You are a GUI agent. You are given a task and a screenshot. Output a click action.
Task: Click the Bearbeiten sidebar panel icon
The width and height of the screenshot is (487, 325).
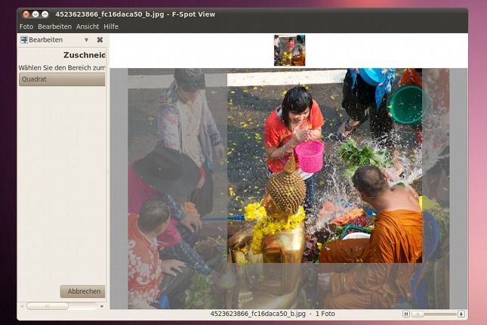(23, 40)
